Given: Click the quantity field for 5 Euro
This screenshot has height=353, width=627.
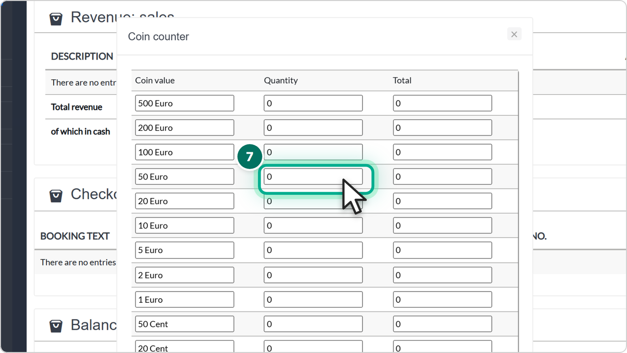Looking at the screenshot, I should (x=313, y=250).
